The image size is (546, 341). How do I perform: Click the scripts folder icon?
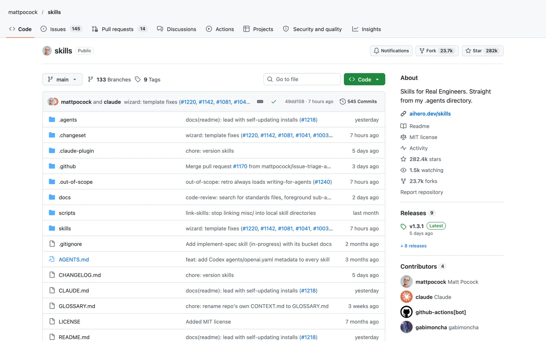click(52, 212)
